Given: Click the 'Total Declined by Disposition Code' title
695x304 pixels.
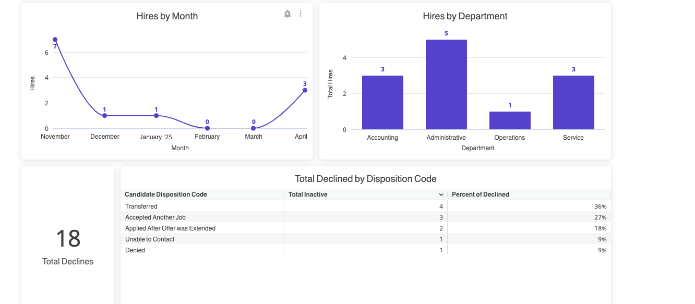Looking at the screenshot, I should point(365,179).
